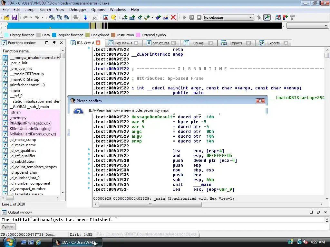
Task: Click the Open file toolbar icon
Action: click(x=6, y=17)
